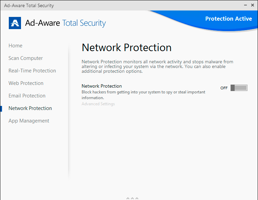Expand the bottom panel with the up chevrons
Viewport: 258px width, 200px height.
132,198
